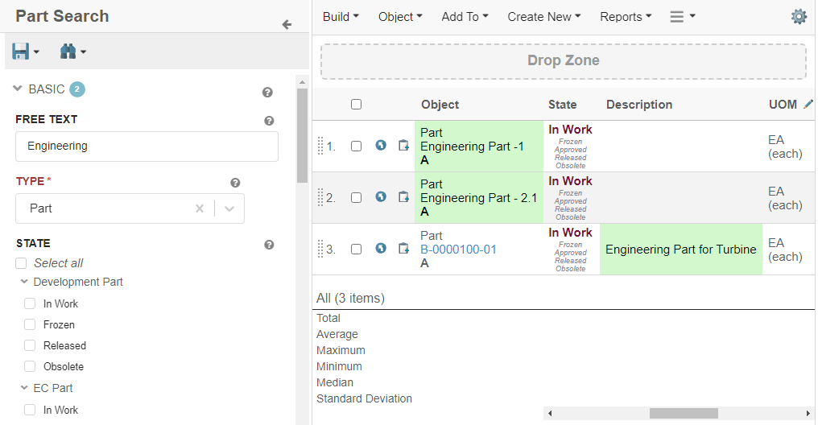The height and width of the screenshot is (425, 818).
Task: Open the Reports menu
Action: tap(626, 17)
